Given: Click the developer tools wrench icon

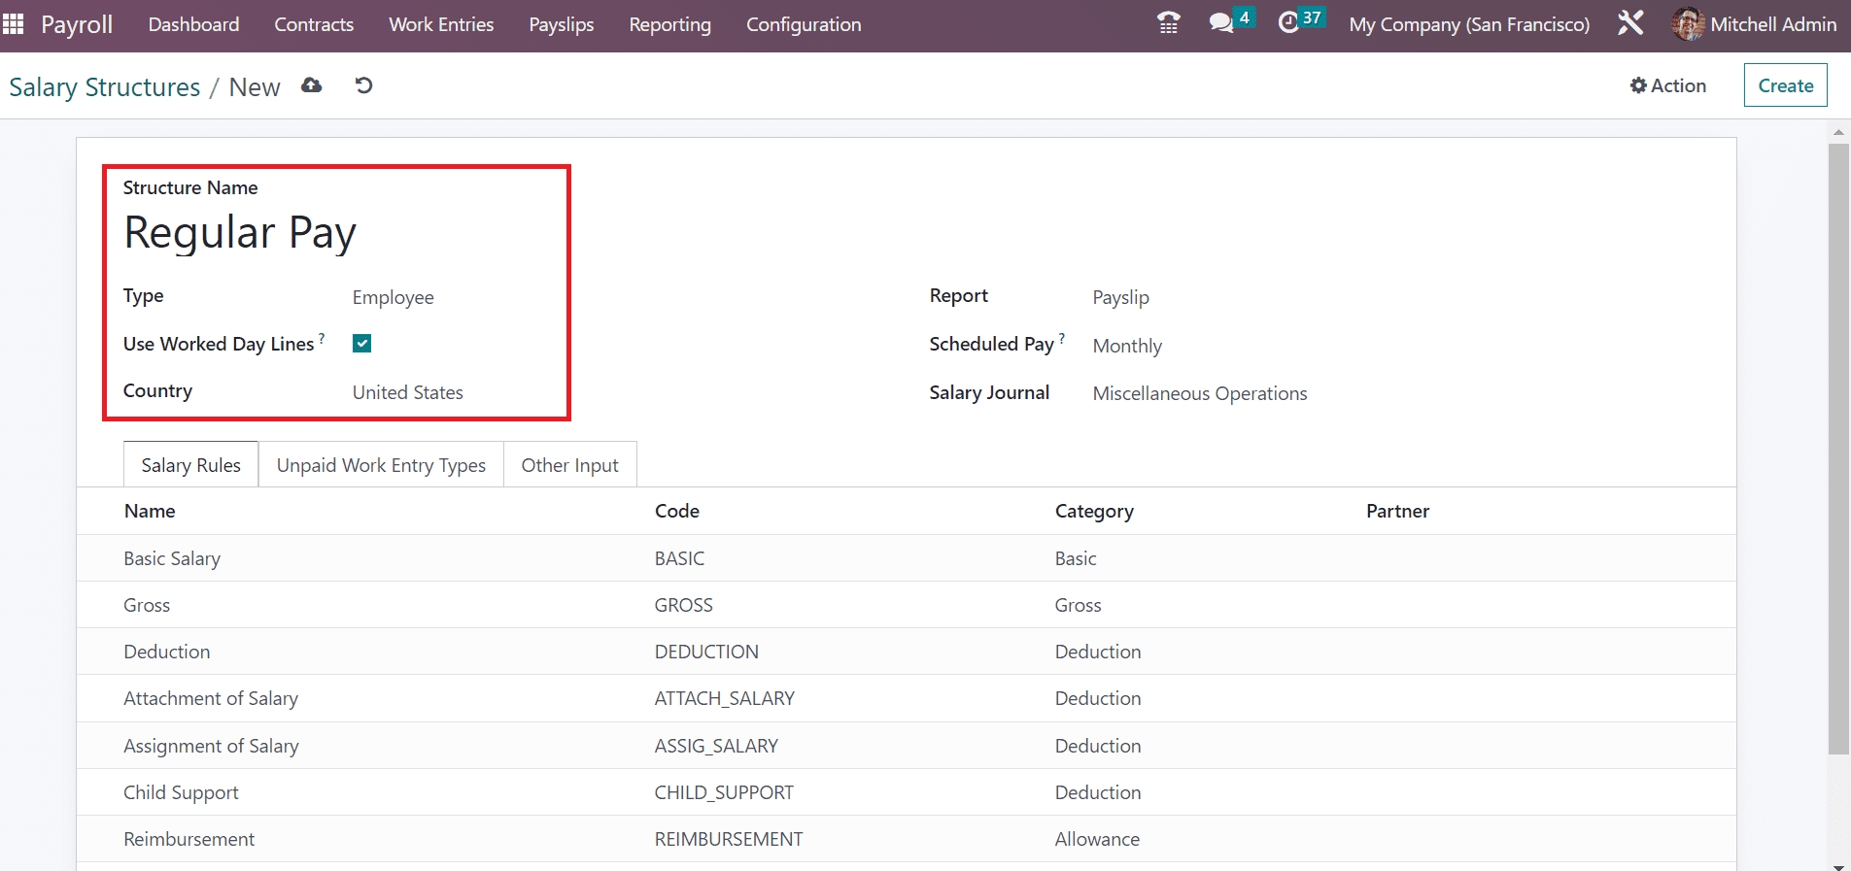Looking at the screenshot, I should point(1630,23).
